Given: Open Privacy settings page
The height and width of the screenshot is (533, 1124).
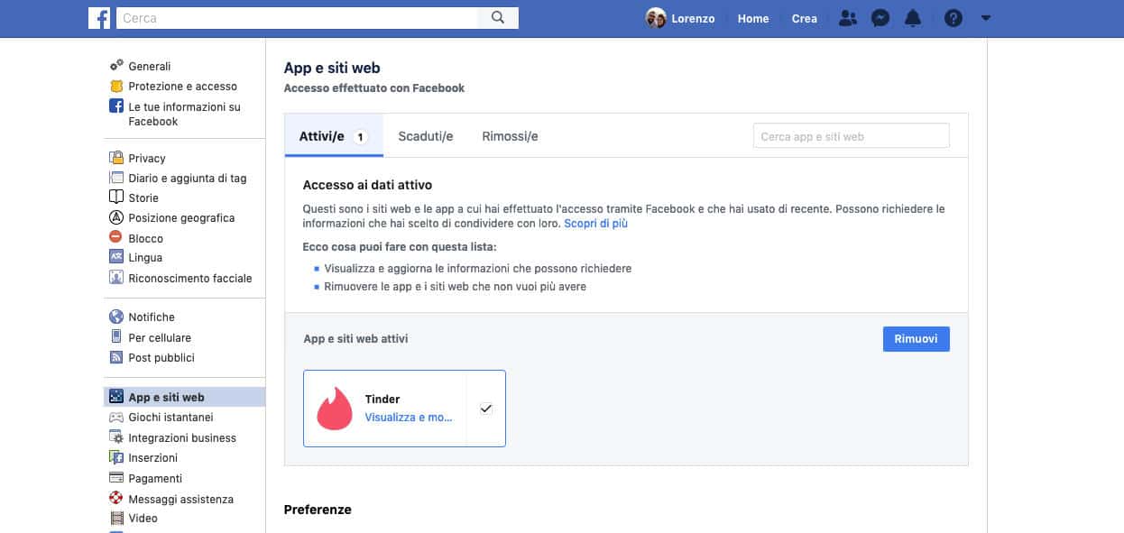Looking at the screenshot, I should click(147, 158).
